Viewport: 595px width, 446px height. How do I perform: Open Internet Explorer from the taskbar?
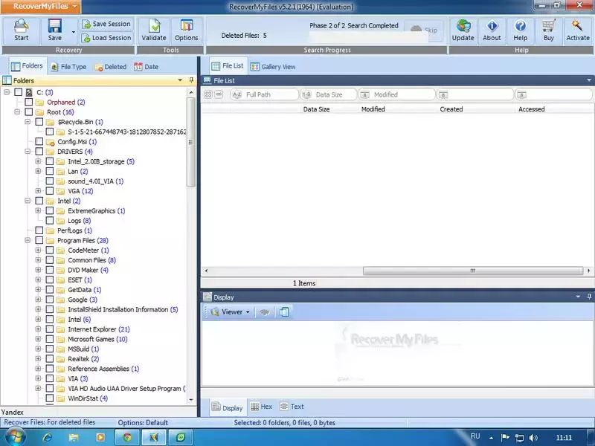[48, 437]
